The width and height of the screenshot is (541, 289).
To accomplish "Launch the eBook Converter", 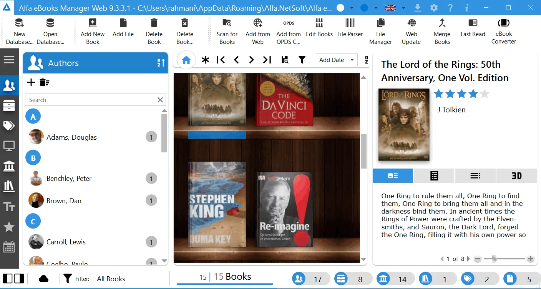I will (504, 31).
